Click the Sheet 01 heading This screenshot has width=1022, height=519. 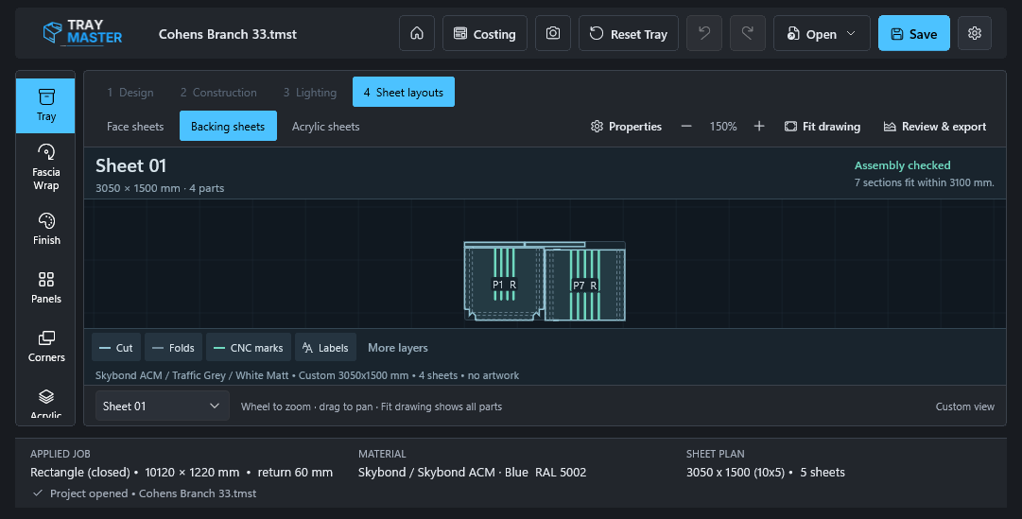[x=131, y=165]
